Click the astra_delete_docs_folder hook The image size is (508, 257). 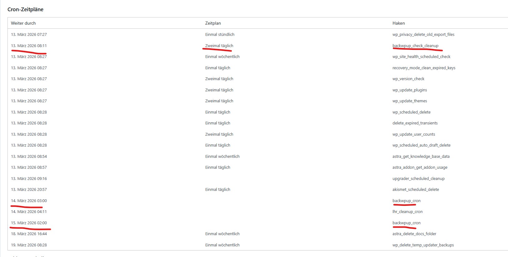click(414, 234)
